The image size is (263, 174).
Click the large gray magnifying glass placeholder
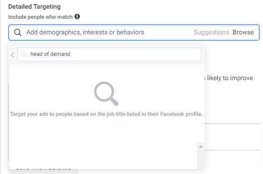[106, 93]
